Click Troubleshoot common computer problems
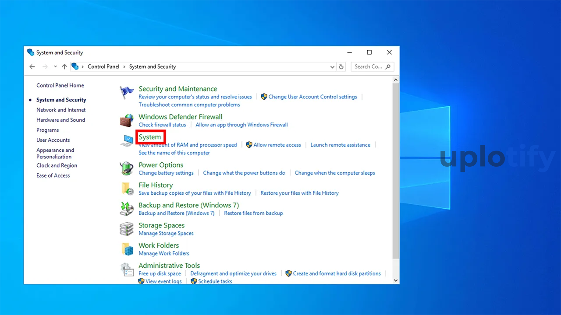This screenshot has width=561, height=315. 189,105
